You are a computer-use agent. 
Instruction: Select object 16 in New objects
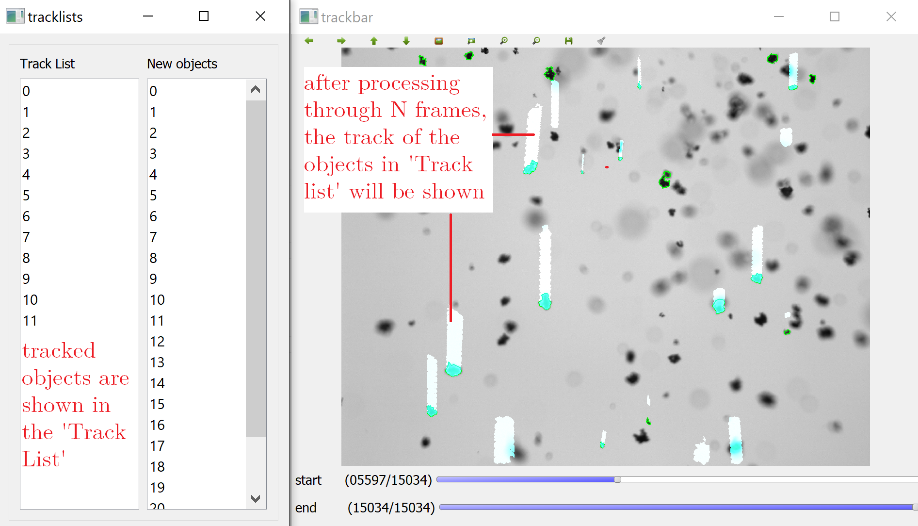pos(196,425)
